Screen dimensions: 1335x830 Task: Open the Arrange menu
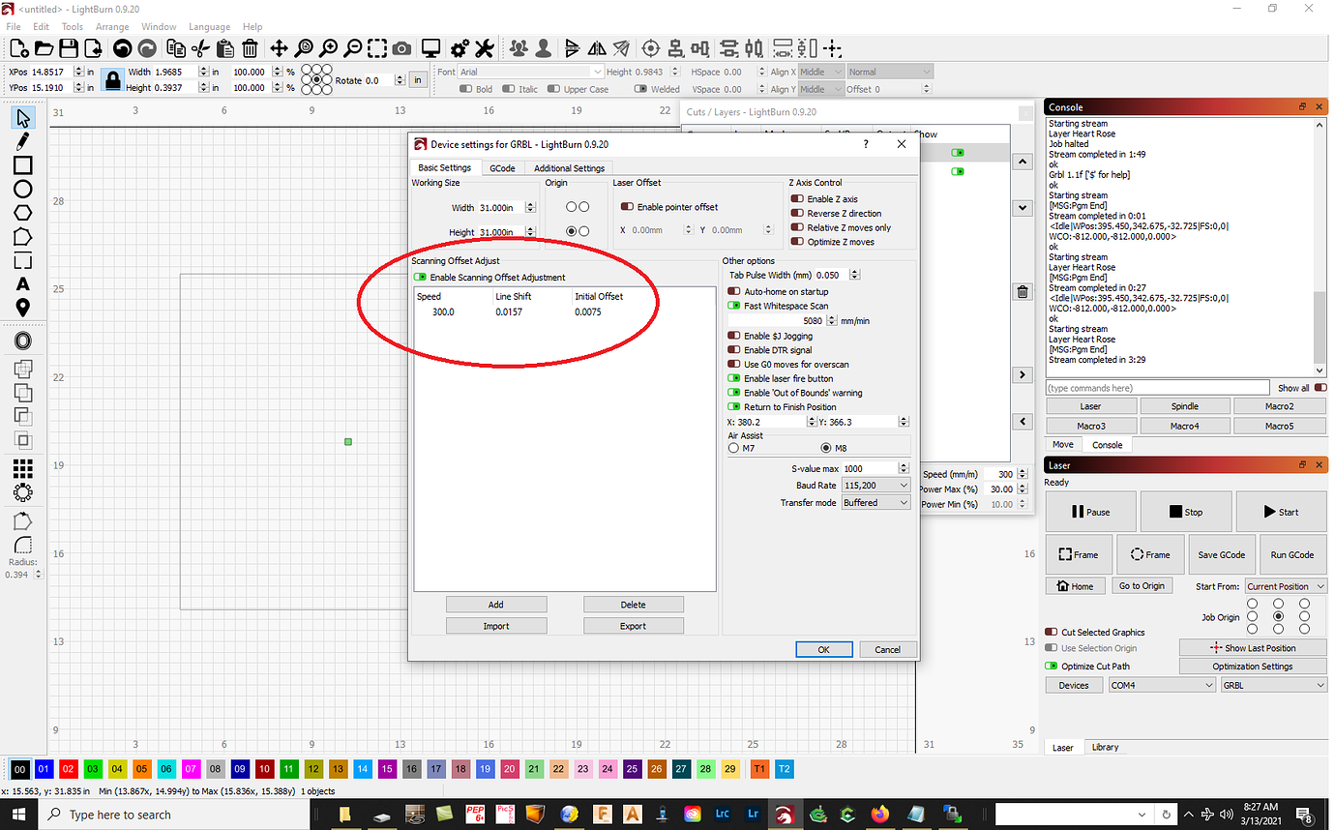pyautogui.click(x=112, y=26)
